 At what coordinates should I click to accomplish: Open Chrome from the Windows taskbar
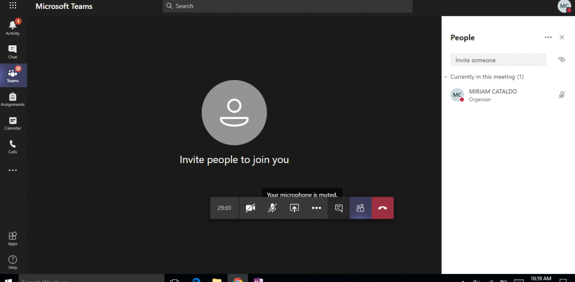pyautogui.click(x=238, y=279)
